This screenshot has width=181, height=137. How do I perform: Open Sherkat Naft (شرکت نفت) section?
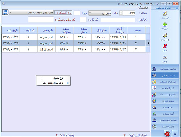click(x=165, y=88)
